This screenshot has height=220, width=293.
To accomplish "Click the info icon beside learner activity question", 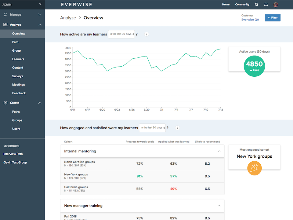I will tap(146, 34).
